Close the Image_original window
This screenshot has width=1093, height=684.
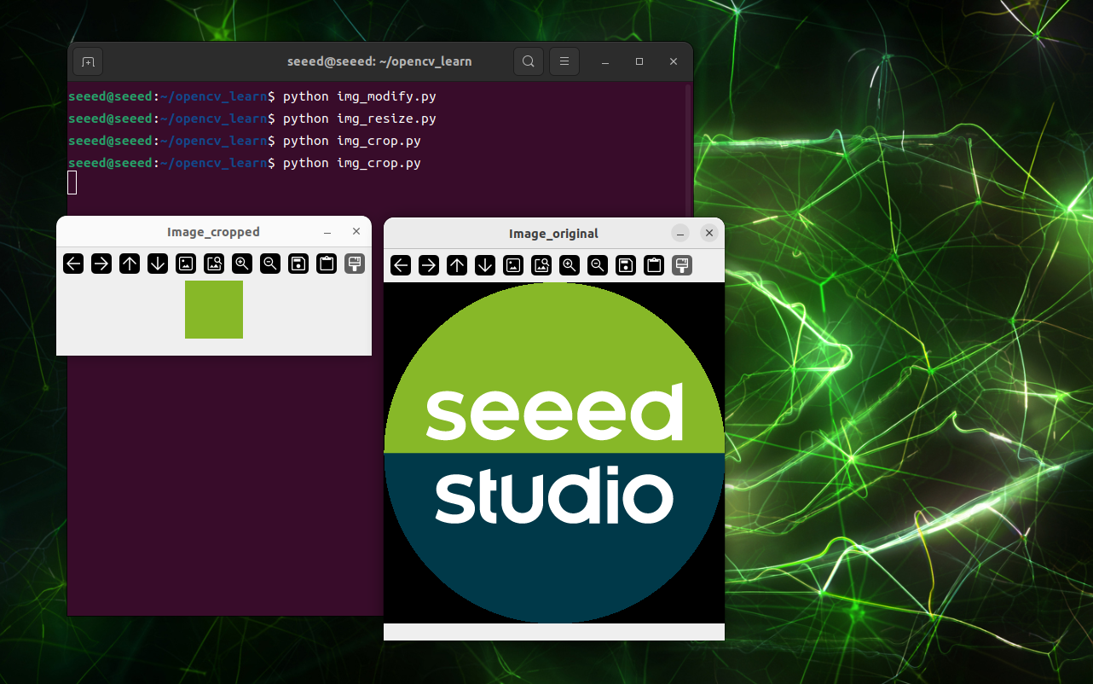(709, 234)
